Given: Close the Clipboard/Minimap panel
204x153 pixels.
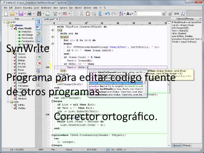Looking at the screenshot, I should tap(200, 19).
